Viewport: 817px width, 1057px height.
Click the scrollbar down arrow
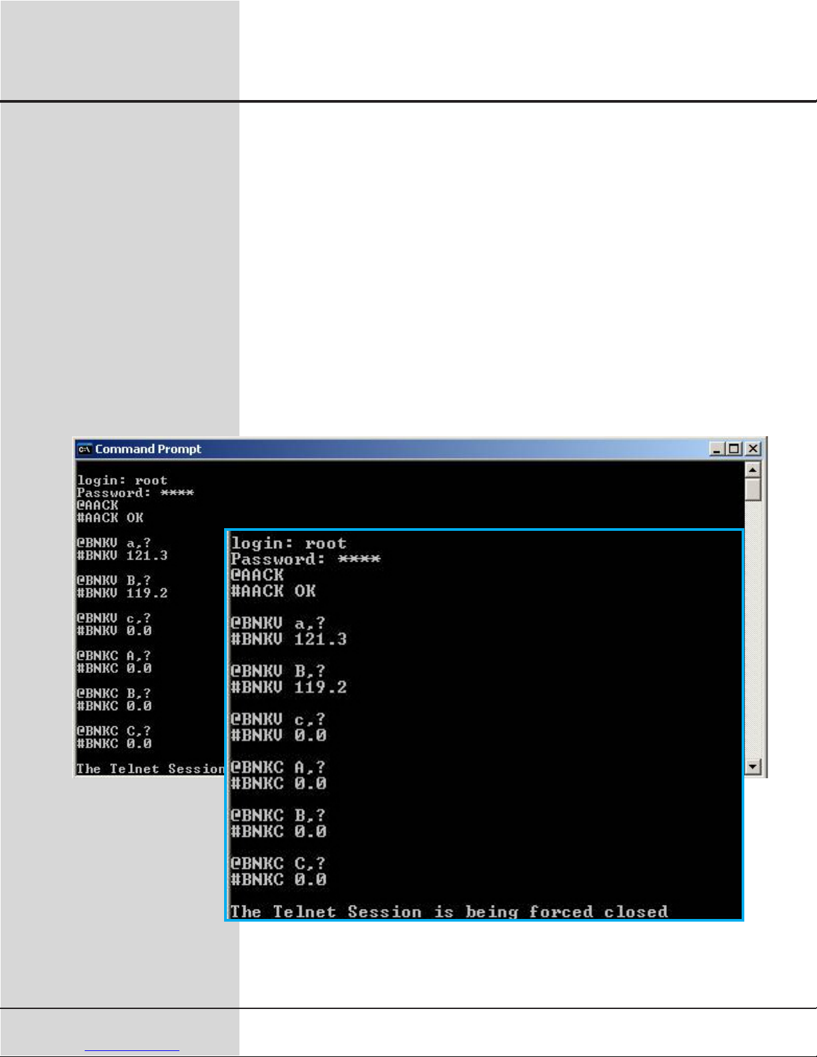tap(752, 766)
